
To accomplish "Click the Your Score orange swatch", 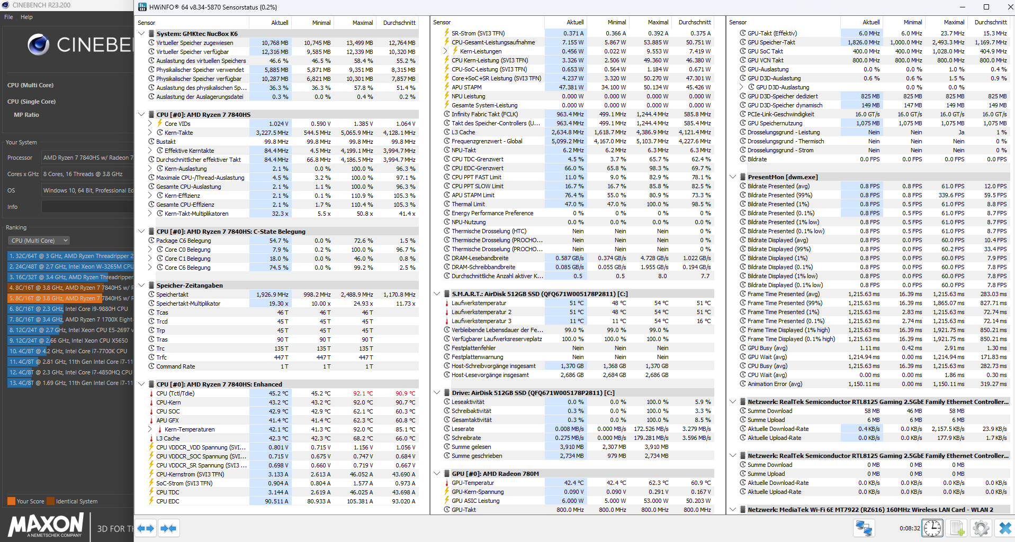I will point(11,501).
